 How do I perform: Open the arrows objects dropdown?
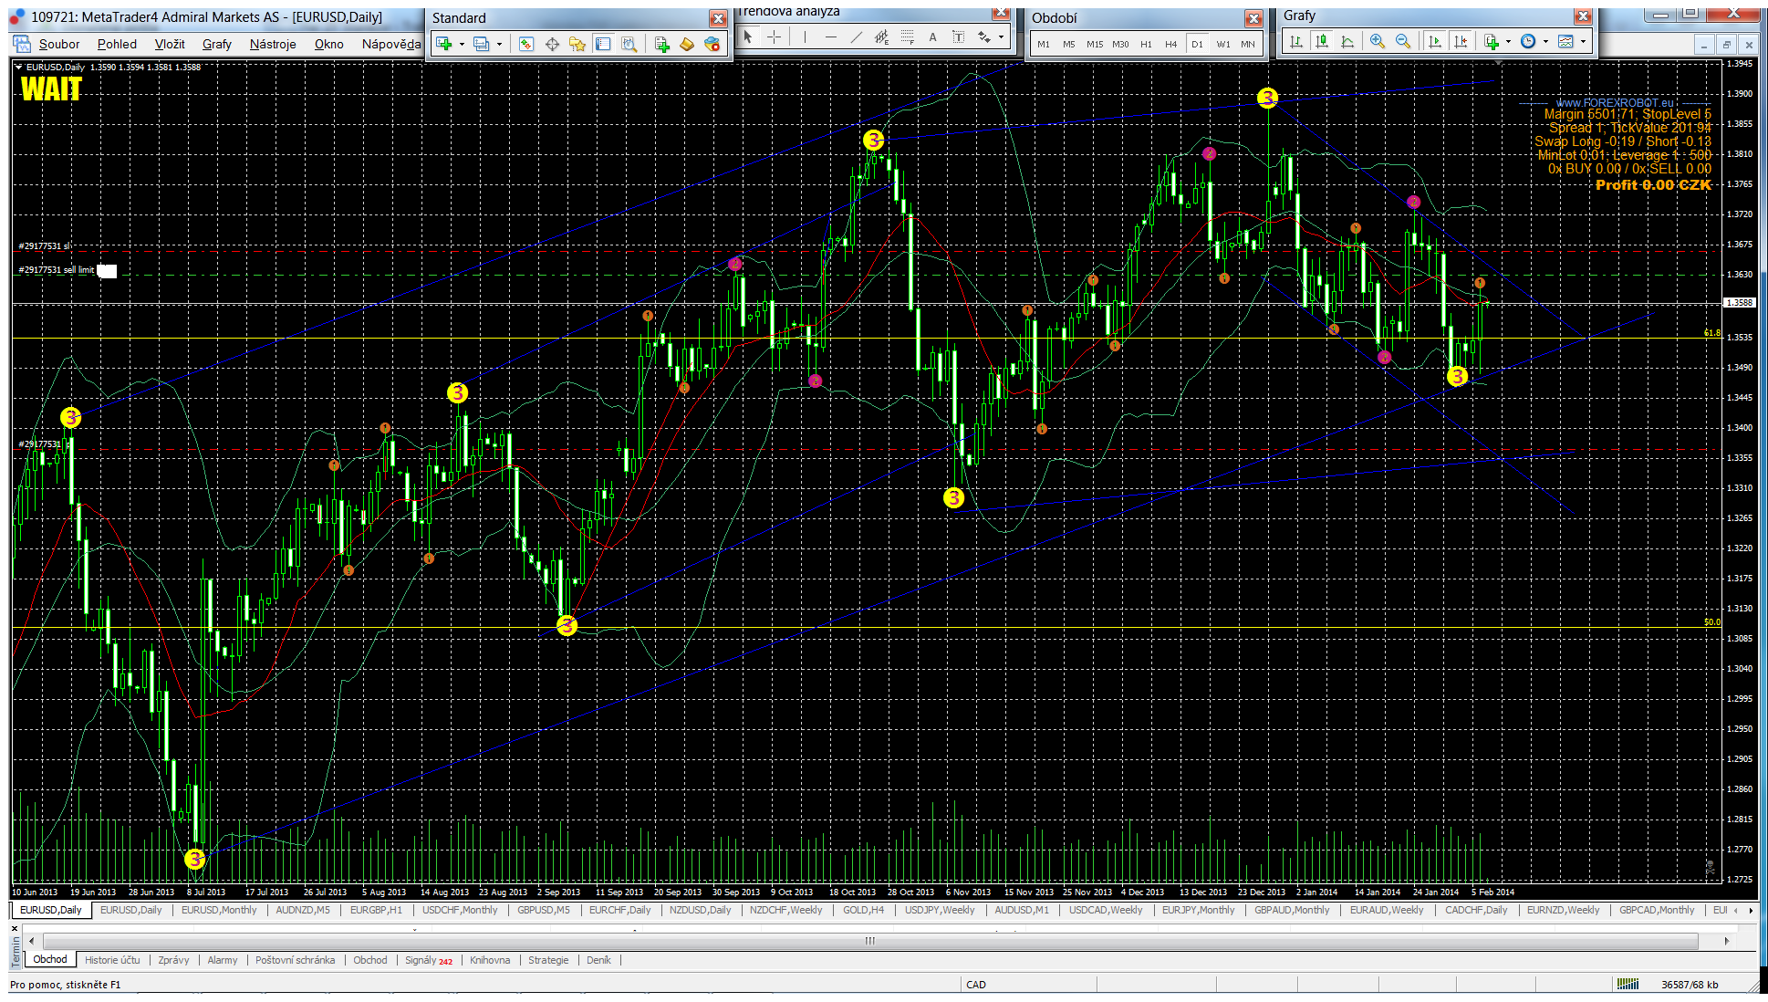pyautogui.click(x=1001, y=37)
